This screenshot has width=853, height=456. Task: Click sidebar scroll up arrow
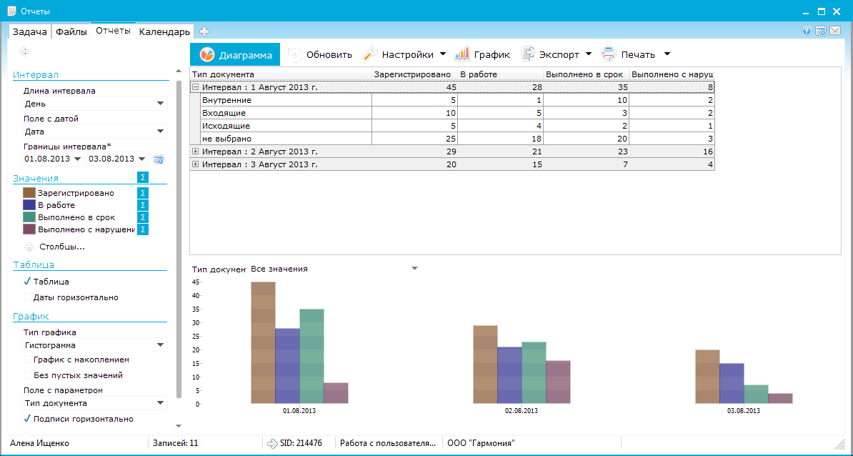[x=178, y=71]
